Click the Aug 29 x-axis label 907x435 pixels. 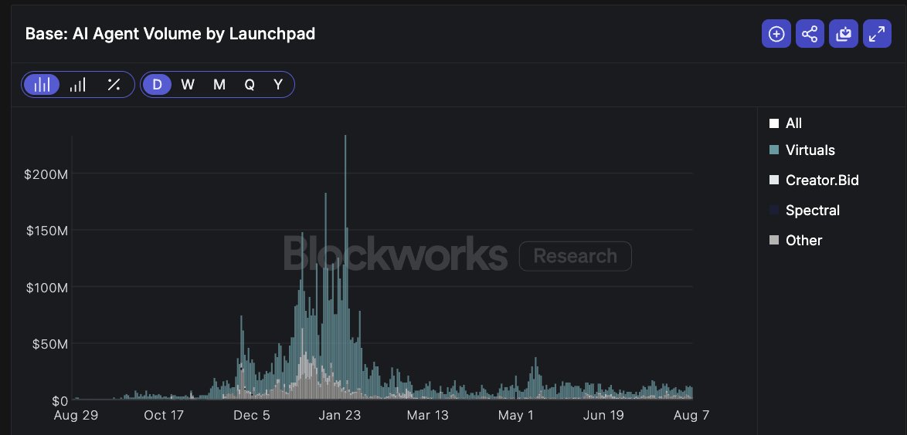pos(76,416)
